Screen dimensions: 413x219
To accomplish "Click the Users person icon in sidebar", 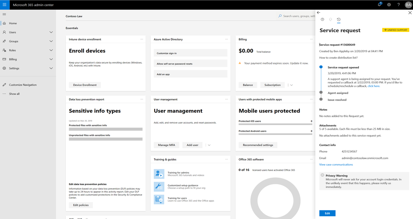I will click(4, 32).
